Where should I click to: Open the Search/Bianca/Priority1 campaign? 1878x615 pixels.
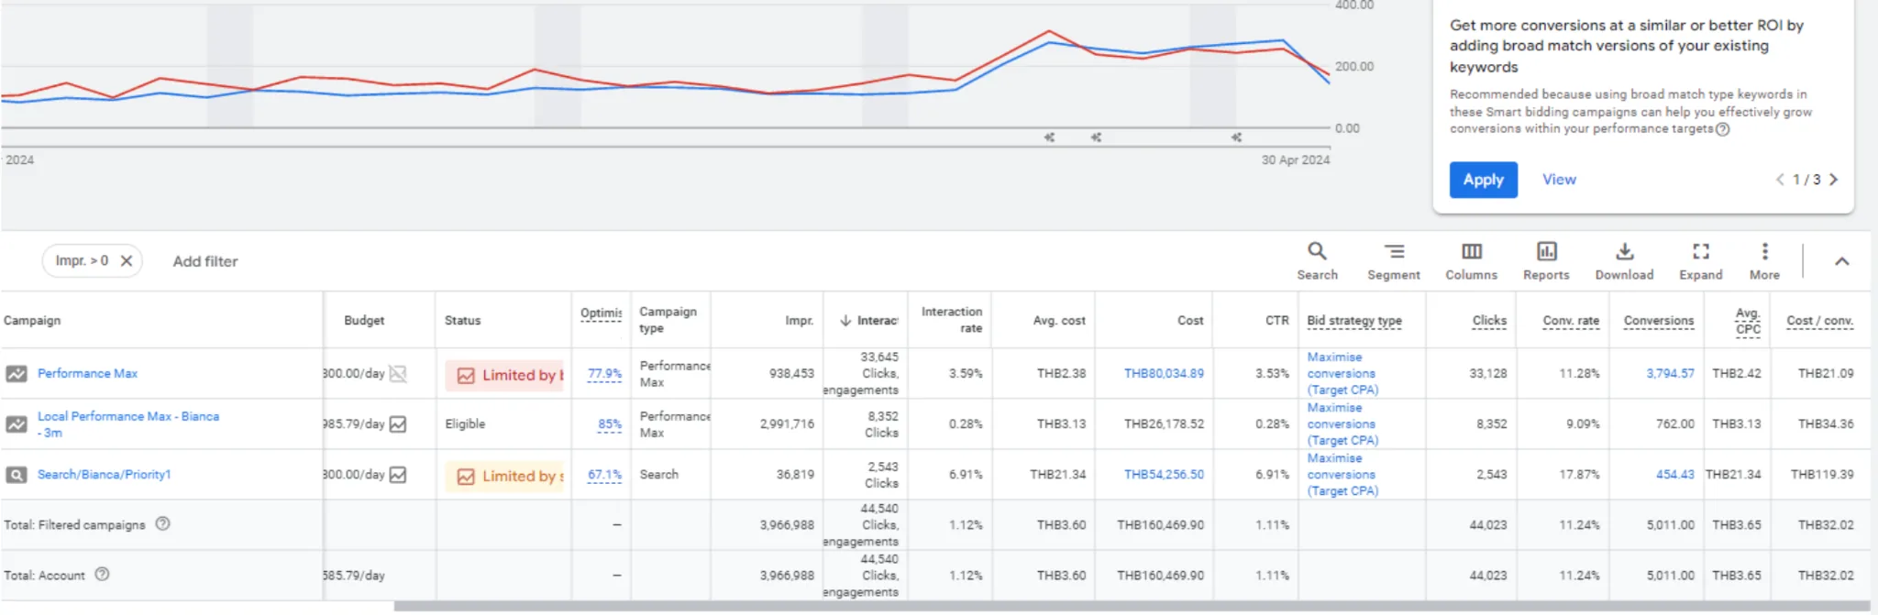coord(104,474)
